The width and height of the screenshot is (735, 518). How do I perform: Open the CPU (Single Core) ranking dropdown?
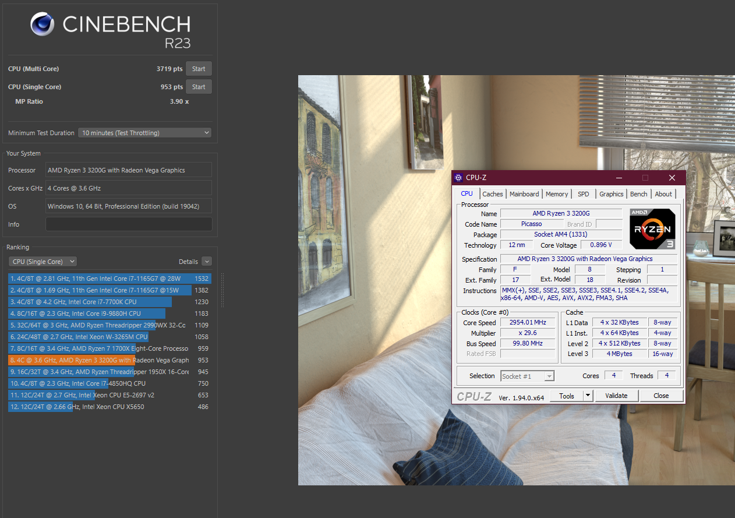point(43,262)
